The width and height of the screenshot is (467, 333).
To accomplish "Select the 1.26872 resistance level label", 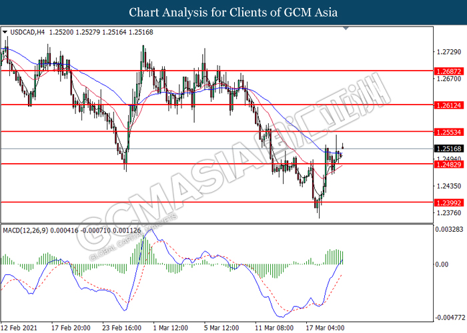I will 449,71.
